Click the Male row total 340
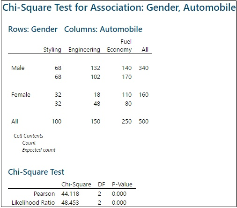The height and width of the screenshot is (208, 237). click(144, 68)
